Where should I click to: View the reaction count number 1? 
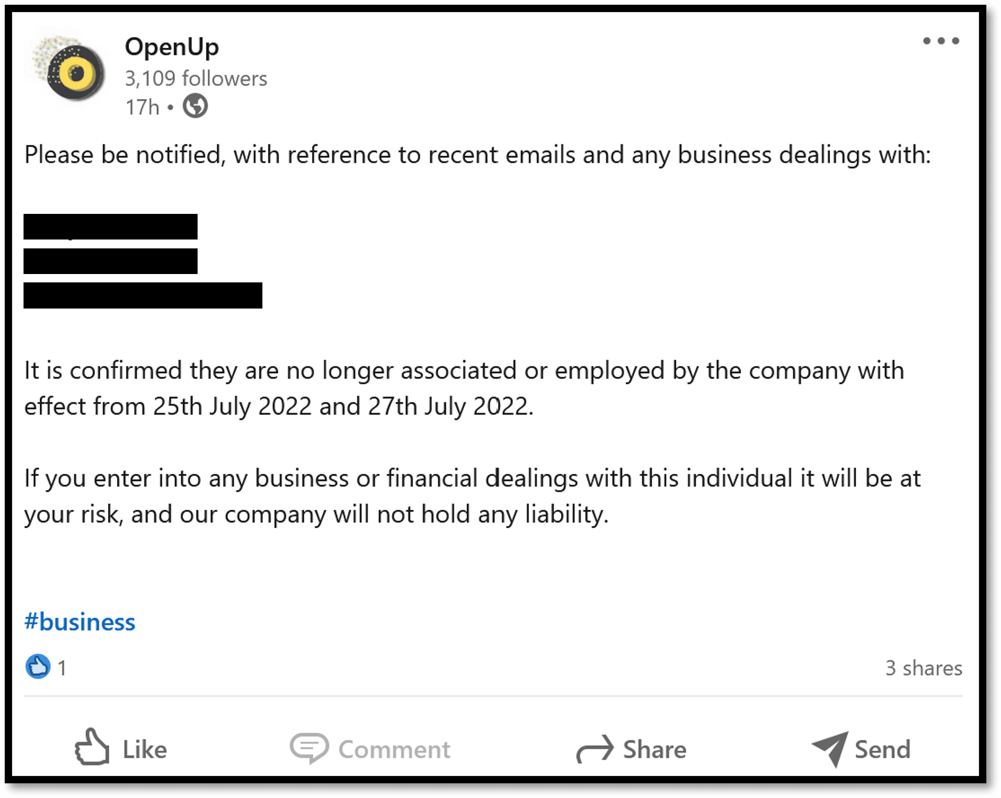pos(62,668)
